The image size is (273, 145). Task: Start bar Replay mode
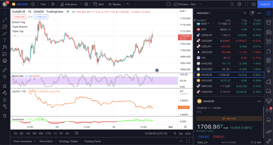pyautogui.click(x=114, y=4)
